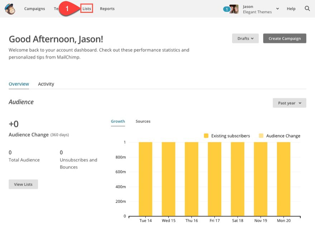Click the Fri 17 chart bar
The height and width of the screenshot is (230, 315).
coord(214,179)
